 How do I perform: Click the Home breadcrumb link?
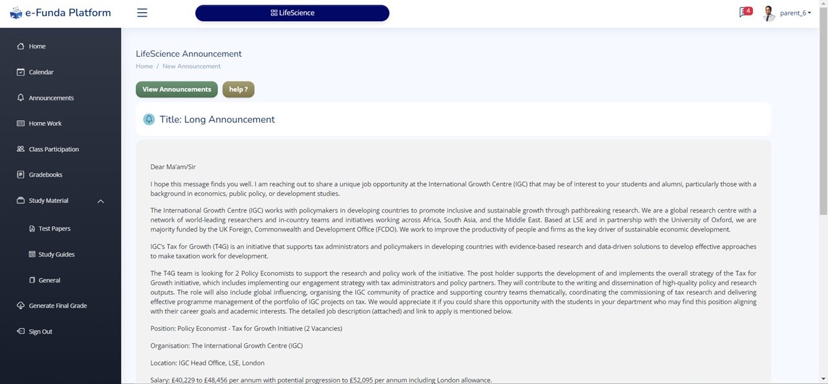[144, 66]
